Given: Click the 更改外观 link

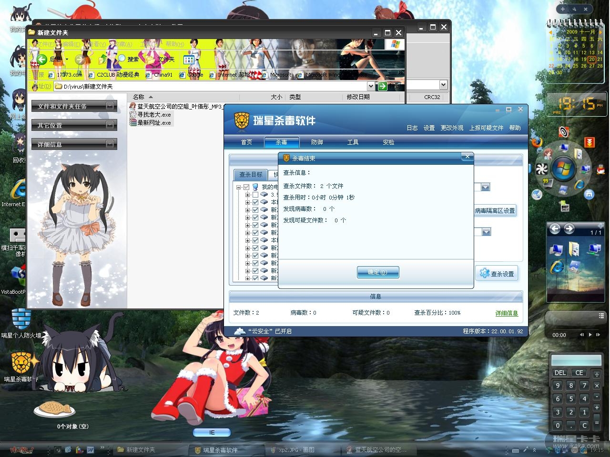Looking at the screenshot, I should tap(452, 128).
